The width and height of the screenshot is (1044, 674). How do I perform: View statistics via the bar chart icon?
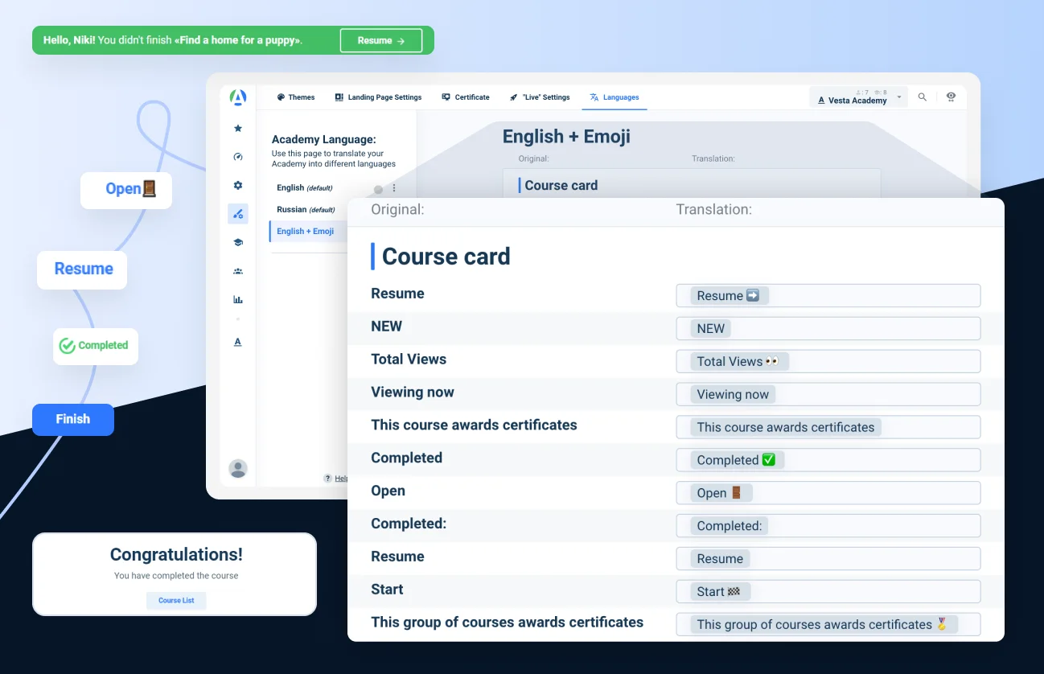click(x=237, y=298)
